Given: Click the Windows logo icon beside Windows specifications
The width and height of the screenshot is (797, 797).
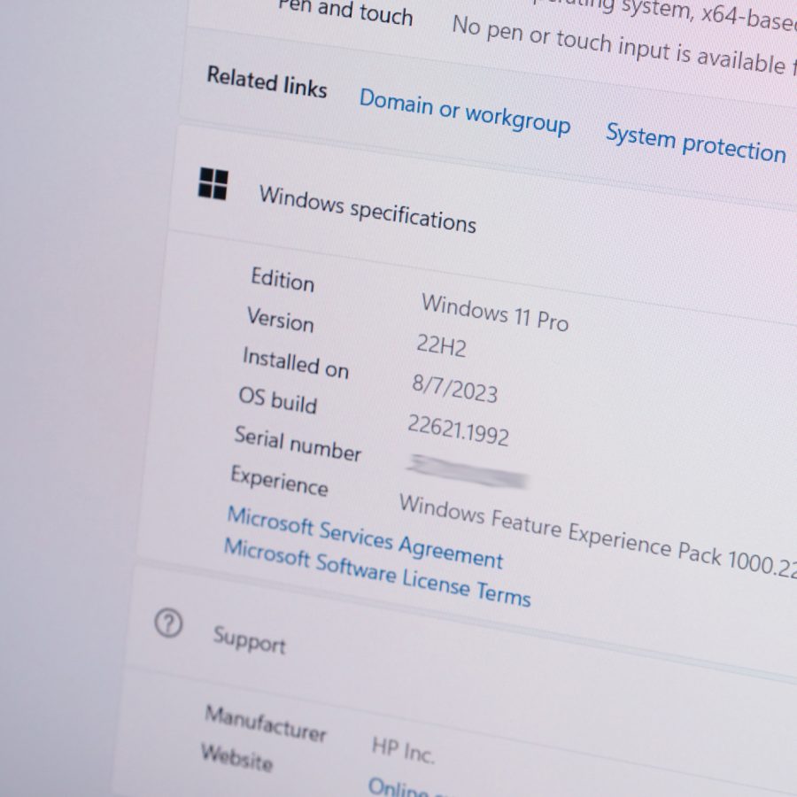Looking at the screenshot, I should 213,183.
